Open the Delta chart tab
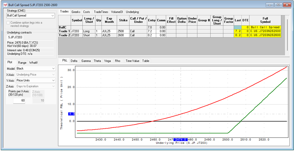294x151 pixels. (74, 61)
